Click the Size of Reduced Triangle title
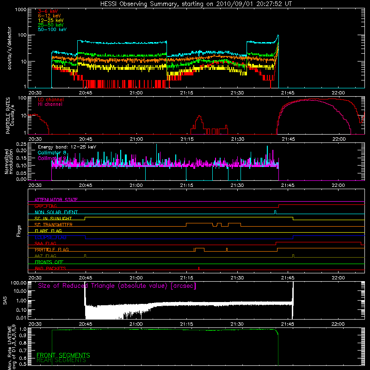 pos(117,286)
